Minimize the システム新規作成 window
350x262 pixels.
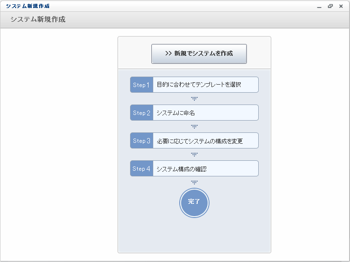click(319, 7)
